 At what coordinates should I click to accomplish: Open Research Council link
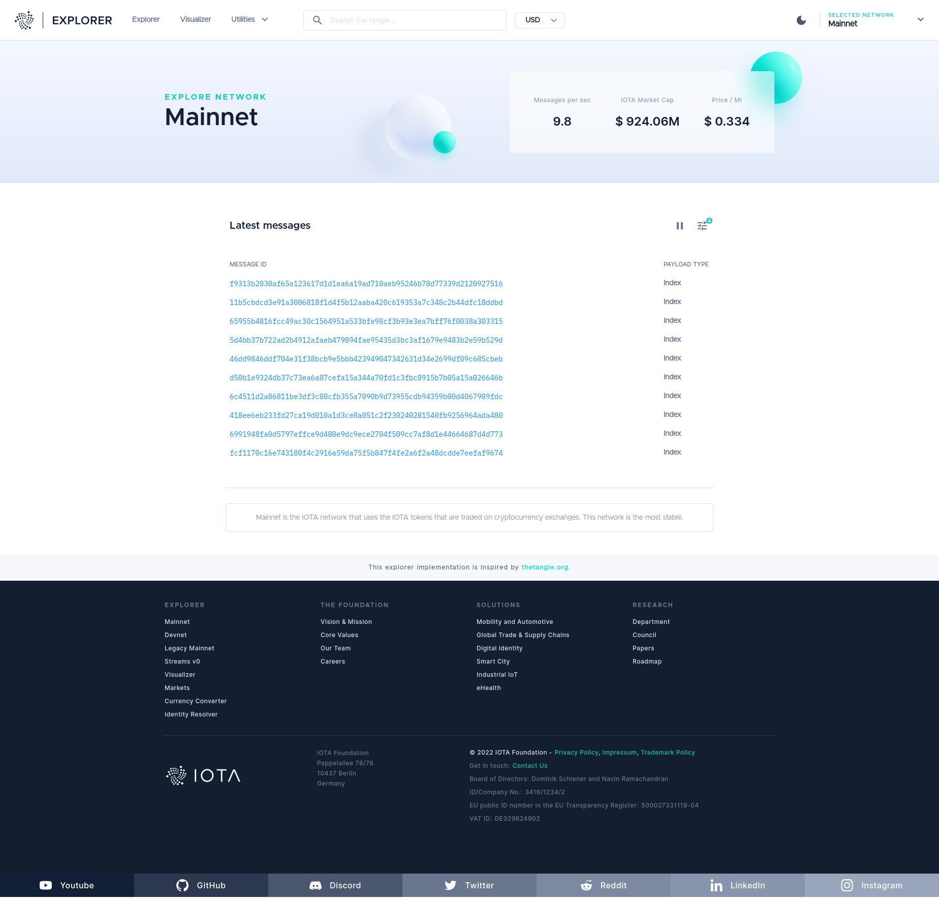pyautogui.click(x=644, y=635)
